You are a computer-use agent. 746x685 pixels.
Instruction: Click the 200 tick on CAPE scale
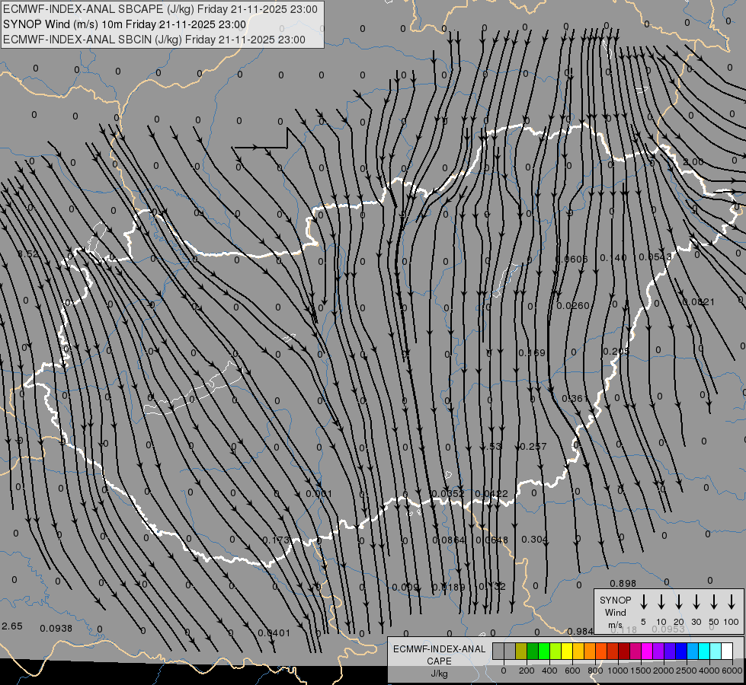coord(527,671)
